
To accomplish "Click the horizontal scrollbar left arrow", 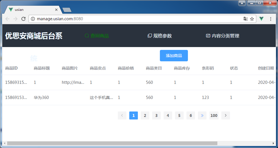I will tap(4, 143).
